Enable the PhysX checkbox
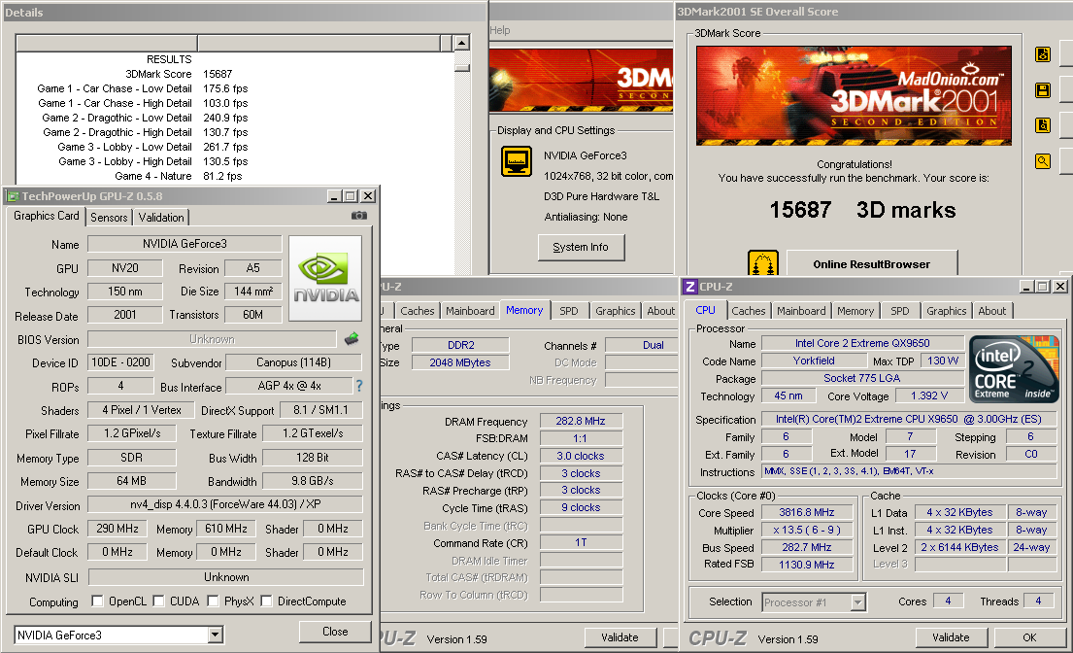1073x653 pixels. point(213,601)
